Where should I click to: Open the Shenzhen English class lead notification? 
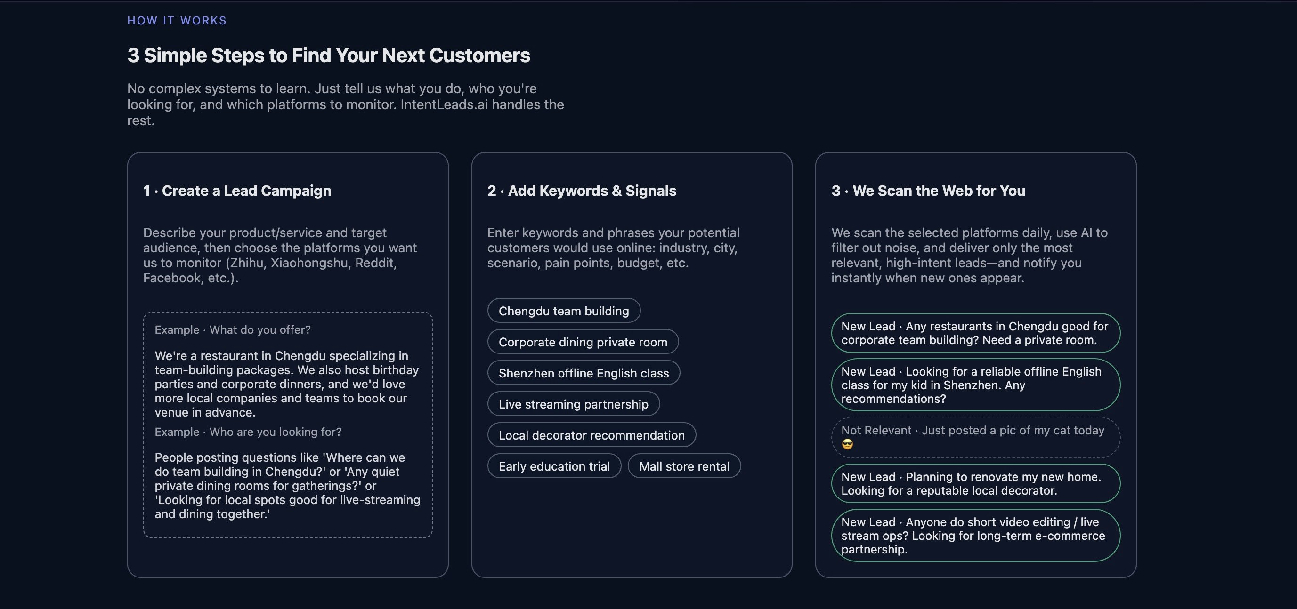[x=975, y=385]
